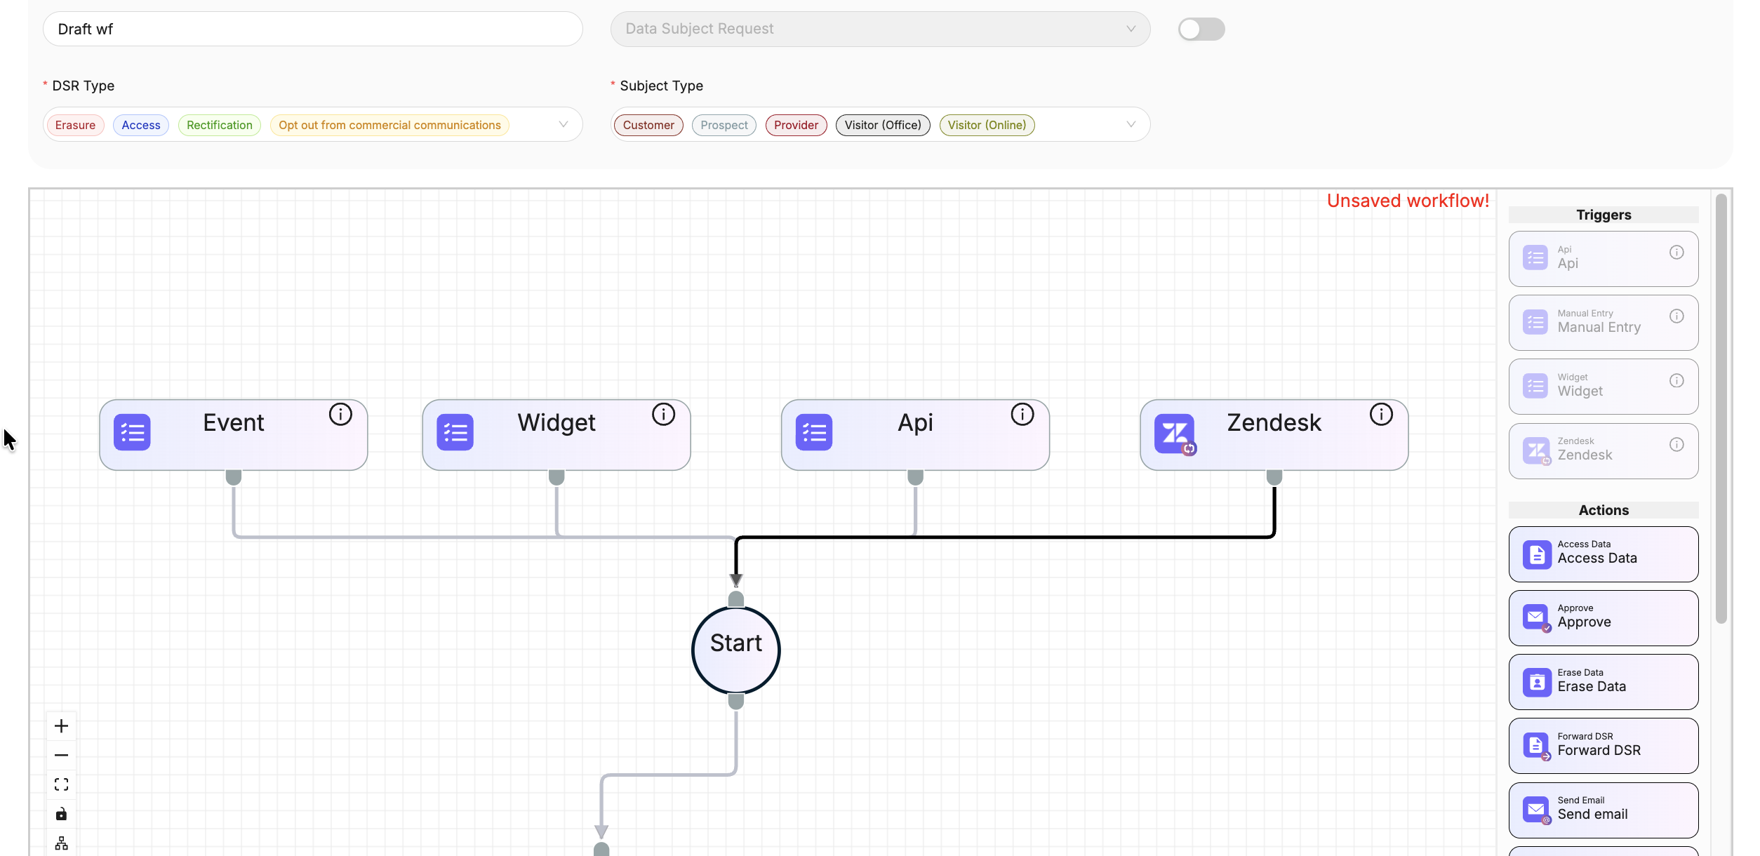Screen dimensions: 1760x856
Task: Fit the workflow to view
Action: [62, 784]
